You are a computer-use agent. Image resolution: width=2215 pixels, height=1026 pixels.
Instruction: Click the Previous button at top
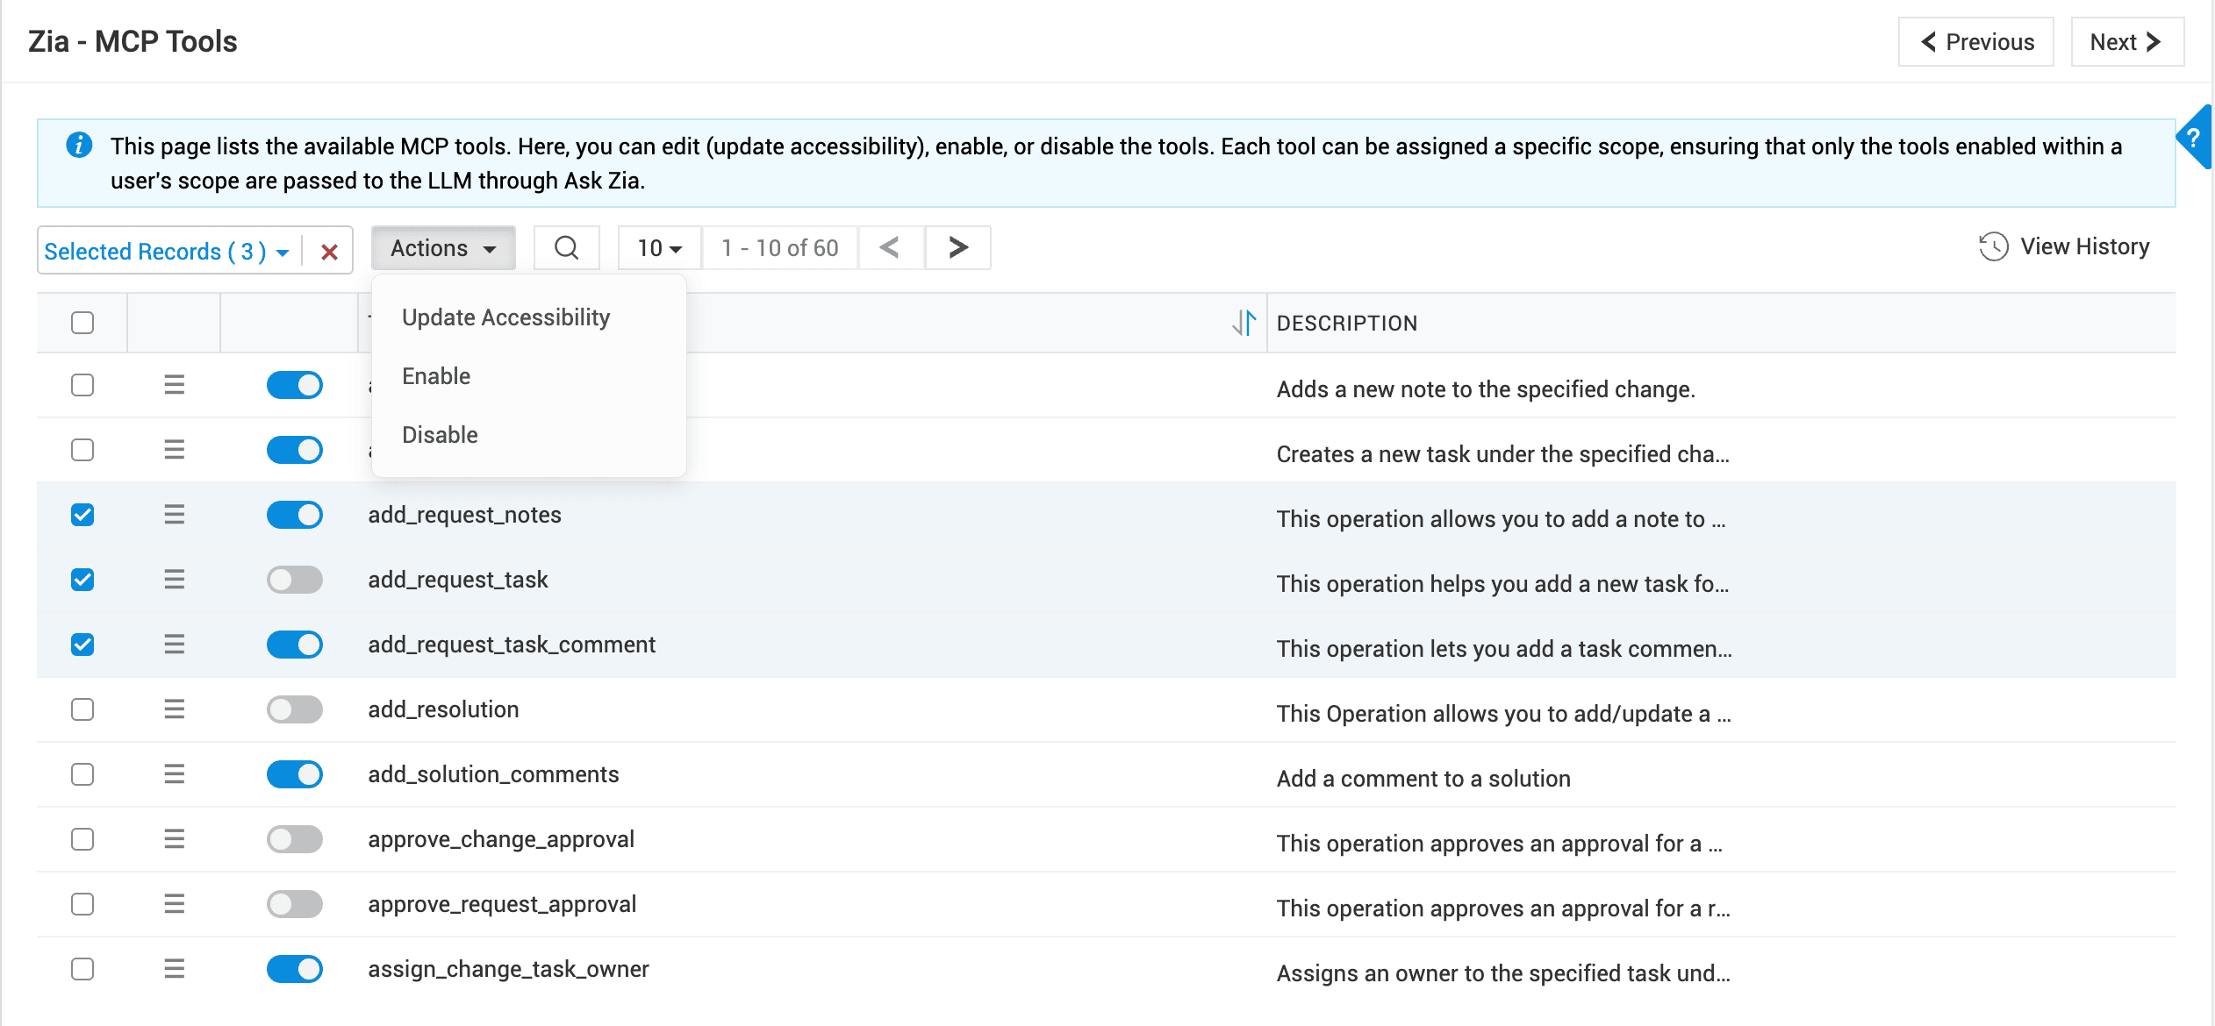1976,42
